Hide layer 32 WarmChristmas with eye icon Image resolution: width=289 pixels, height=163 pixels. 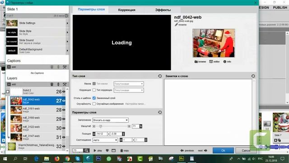point(64,146)
